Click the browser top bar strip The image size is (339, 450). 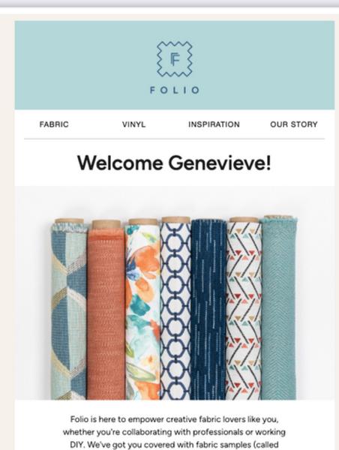(169, 4)
